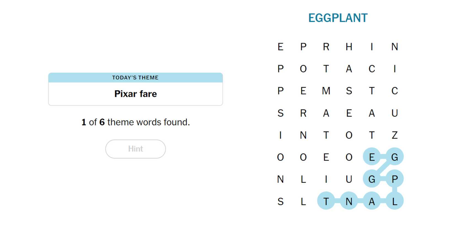
Task: Tap the highlighted T tile
Action: [x=326, y=201]
